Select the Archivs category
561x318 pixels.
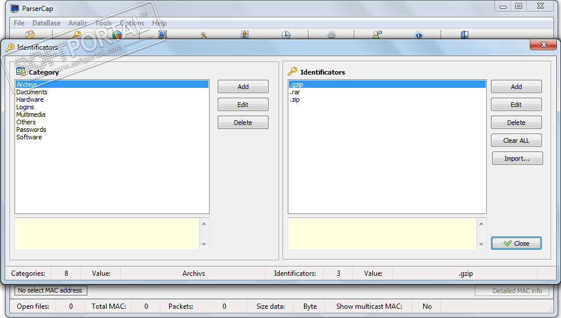coord(112,84)
